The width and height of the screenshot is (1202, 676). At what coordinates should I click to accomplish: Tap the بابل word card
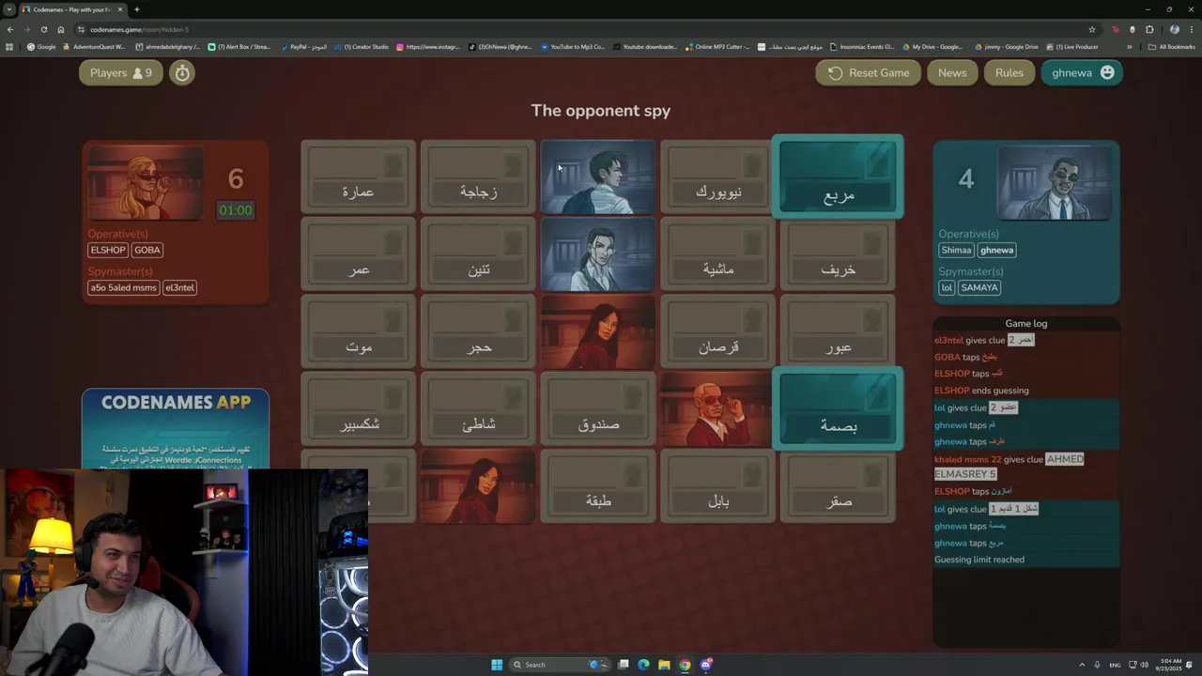(718, 486)
